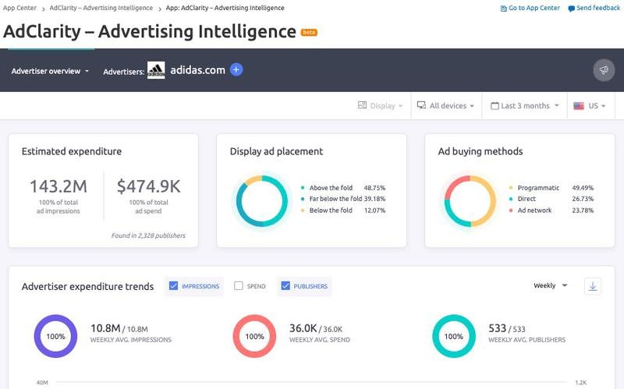Click the Display ad placement donut chart
Viewport: 624px width, 389px height.
tap(262, 201)
